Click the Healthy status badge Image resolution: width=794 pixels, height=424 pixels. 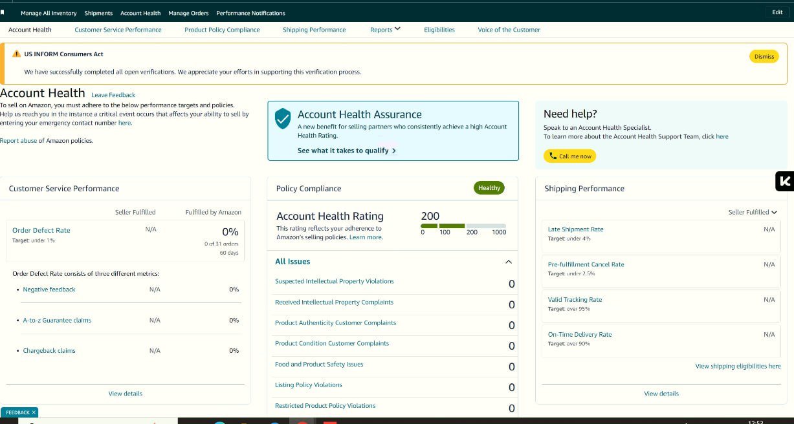489,188
